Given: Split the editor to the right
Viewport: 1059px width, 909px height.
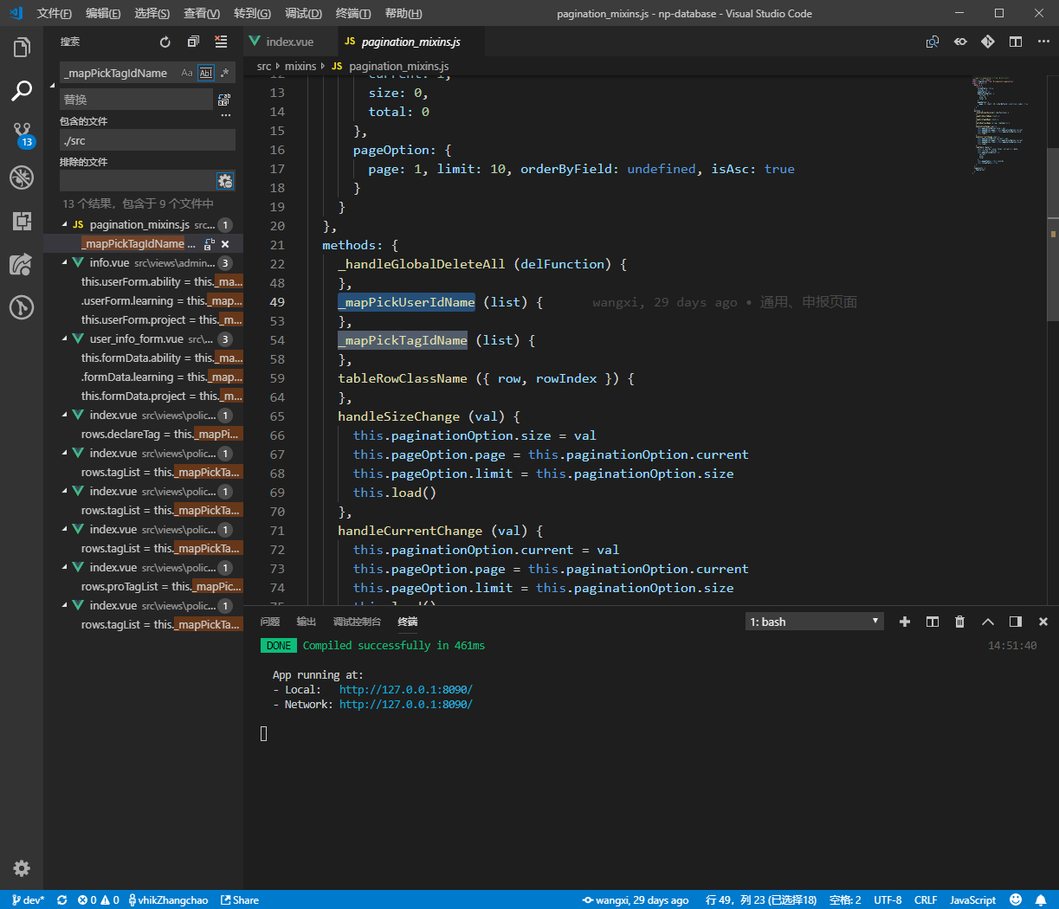Looking at the screenshot, I should 1016,42.
